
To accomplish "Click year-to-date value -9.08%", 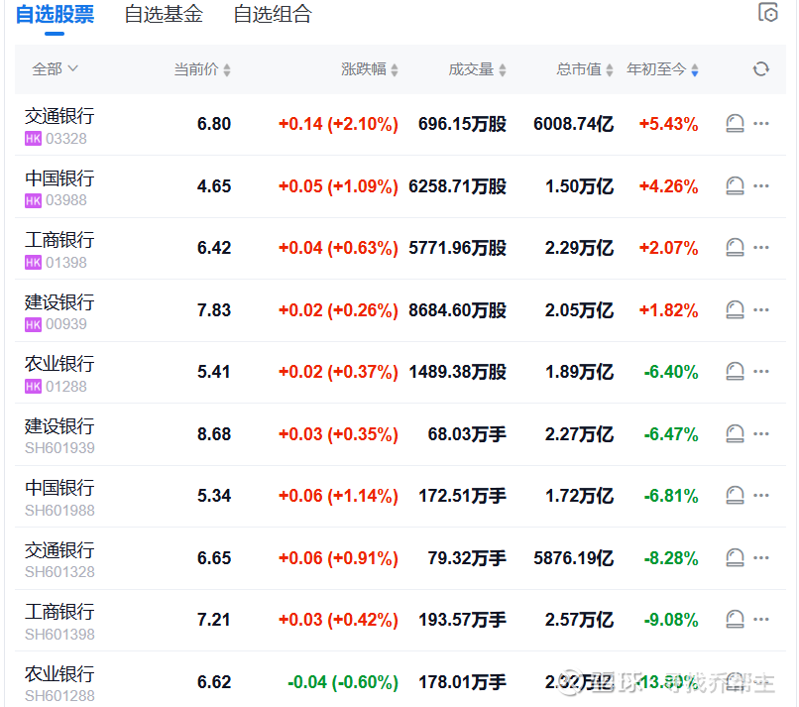I will click(x=671, y=620).
